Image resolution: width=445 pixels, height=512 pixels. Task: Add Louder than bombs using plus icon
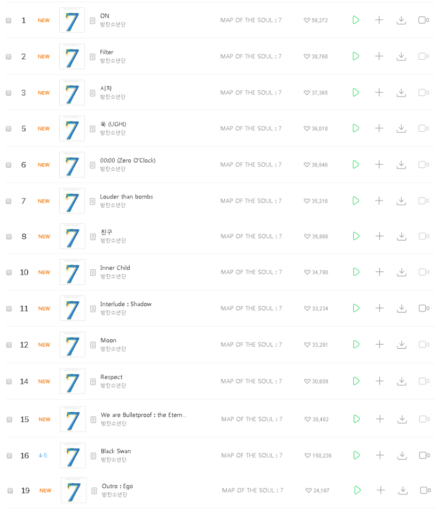[x=379, y=201]
